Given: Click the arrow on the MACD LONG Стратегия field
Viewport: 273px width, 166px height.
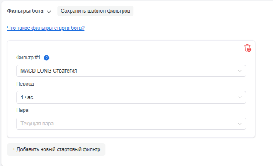Looking at the screenshot, I should coord(239,71).
